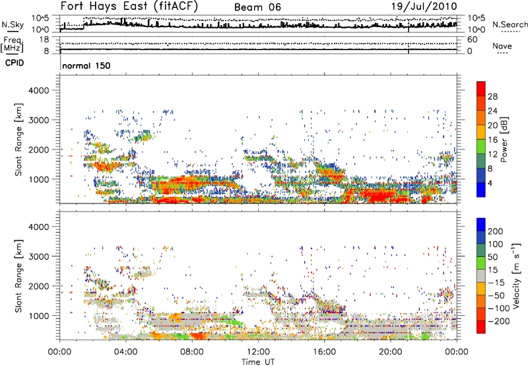Click the '18' frequency axis value
This screenshot has width=528, height=366.
click(44, 40)
